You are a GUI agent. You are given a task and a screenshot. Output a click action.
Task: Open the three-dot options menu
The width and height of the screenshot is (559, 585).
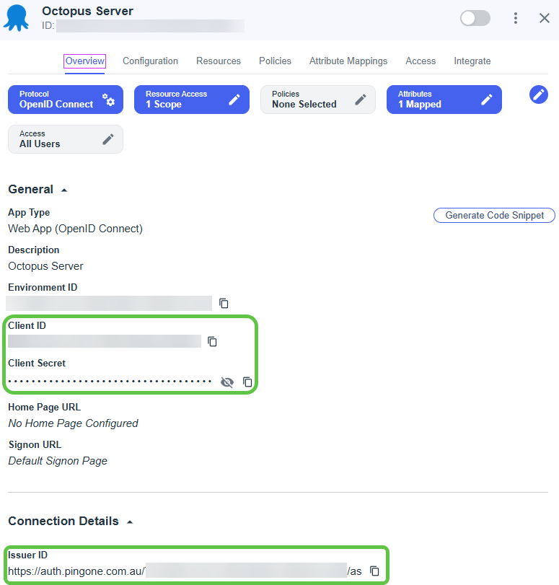[516, 18]
